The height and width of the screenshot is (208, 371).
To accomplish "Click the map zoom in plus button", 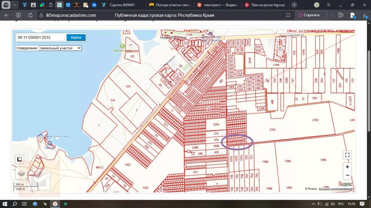I will pyautogui.click(x=347, y=167).
